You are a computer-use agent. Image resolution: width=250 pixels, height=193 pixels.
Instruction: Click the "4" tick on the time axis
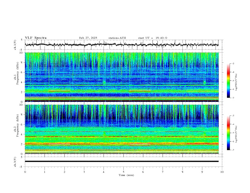104,172
